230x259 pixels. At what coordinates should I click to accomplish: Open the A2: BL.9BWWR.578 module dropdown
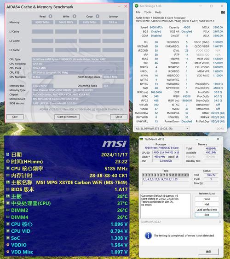pos(162,129)
